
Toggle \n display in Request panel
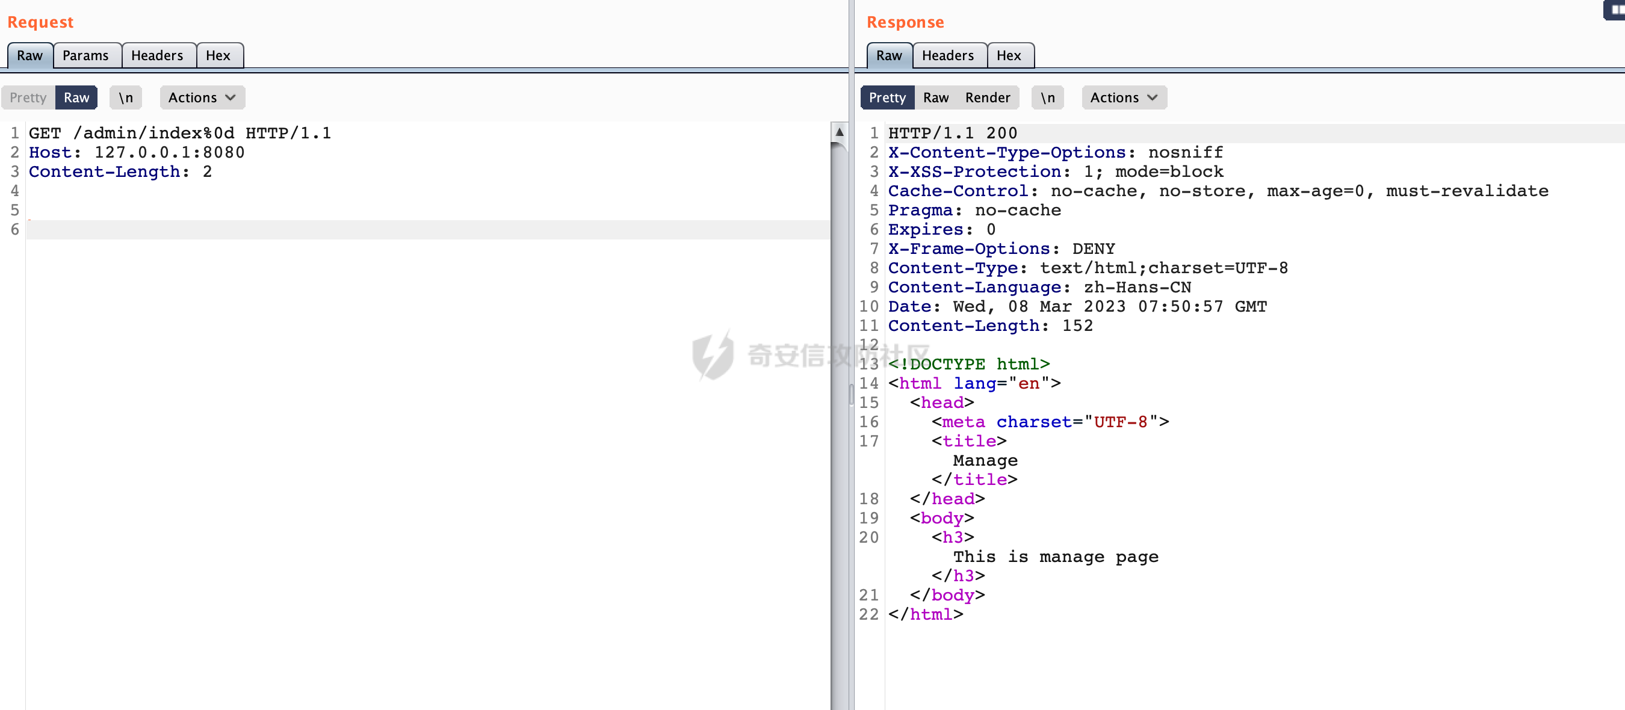[x=126, y=97]
